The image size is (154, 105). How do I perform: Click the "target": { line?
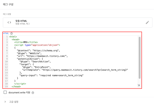point(27,64)
